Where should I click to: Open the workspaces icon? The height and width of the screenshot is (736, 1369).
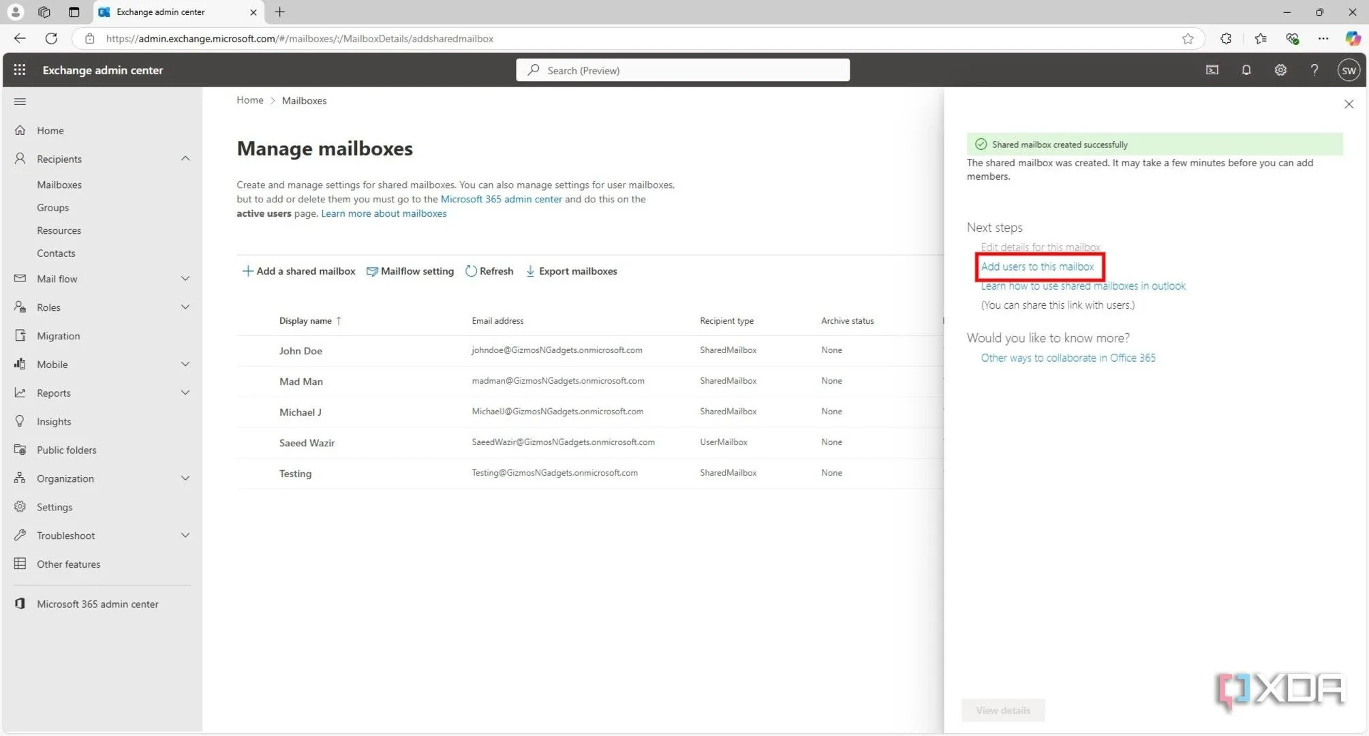point(44,12)
